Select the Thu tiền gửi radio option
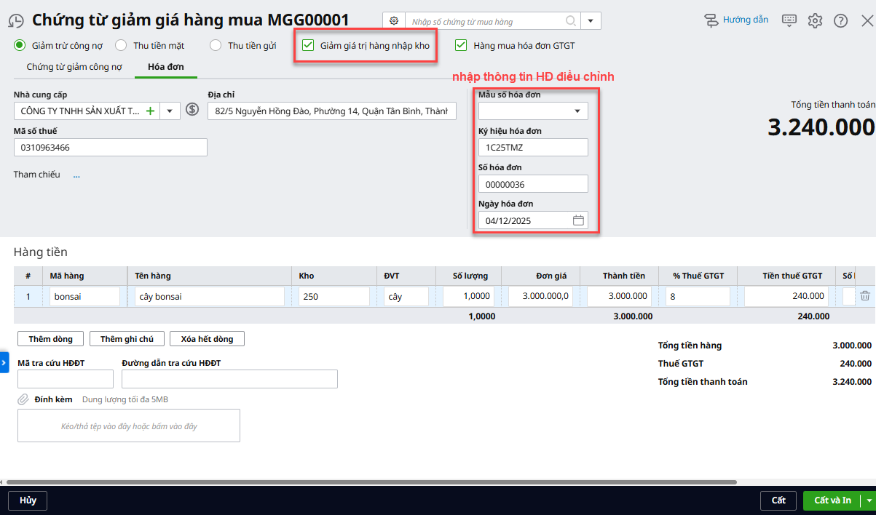The height and width of the screenshot is (515, 876). tap(216, 45)
